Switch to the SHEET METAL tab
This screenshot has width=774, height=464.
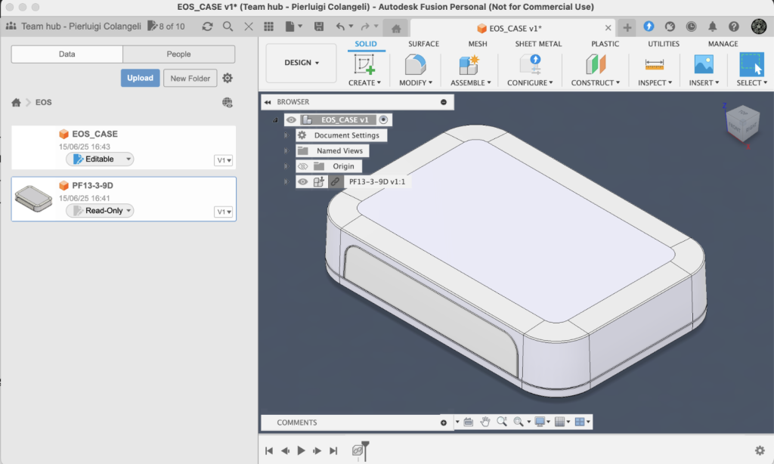pyautogui.click(x=538, y=44)
